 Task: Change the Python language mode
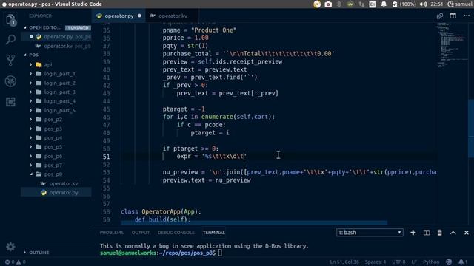431,262
